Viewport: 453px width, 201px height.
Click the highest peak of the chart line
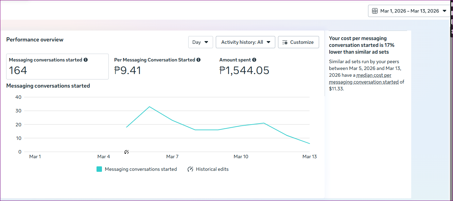click(150, 107)
